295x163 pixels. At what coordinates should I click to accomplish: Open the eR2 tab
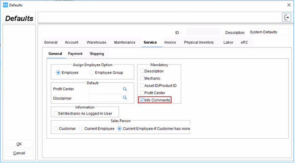click(x=244, y=43)
